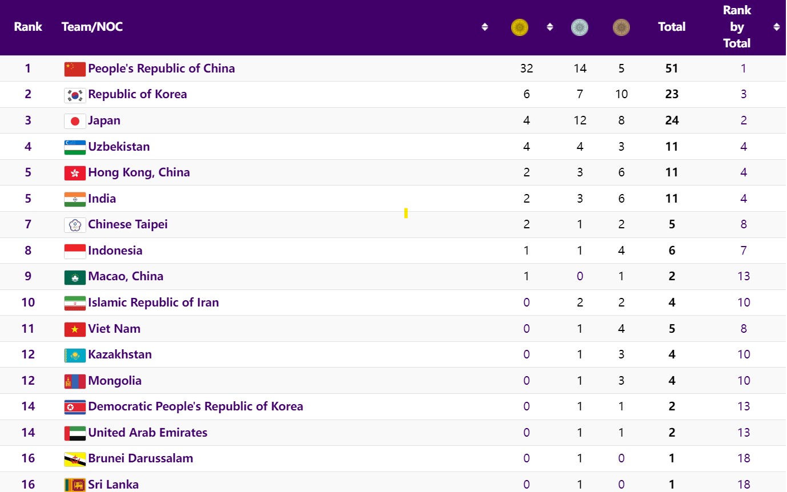The height and width of the screenshot is (492, 787).
Task: Open Viet Nam team link
Action: coord(114,329)
